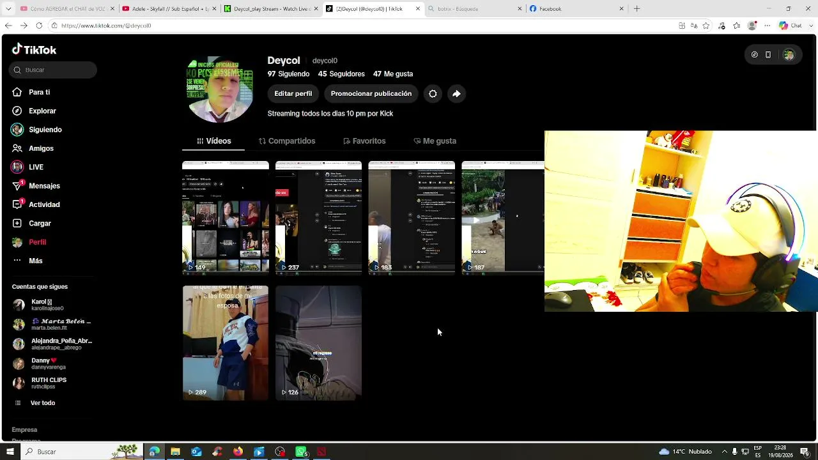Image resolution: width=818 pixels, height=460 pixels.
Task: Expand the Copilot Chat dropdown chevron
Action: click(x=810, y=26)
